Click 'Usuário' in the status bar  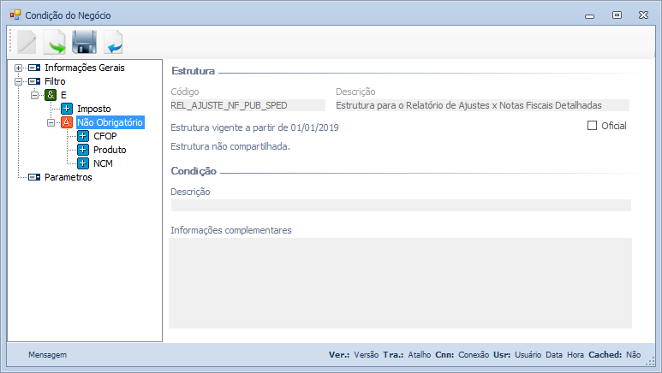pyautogui.click(x=528, y=355)
